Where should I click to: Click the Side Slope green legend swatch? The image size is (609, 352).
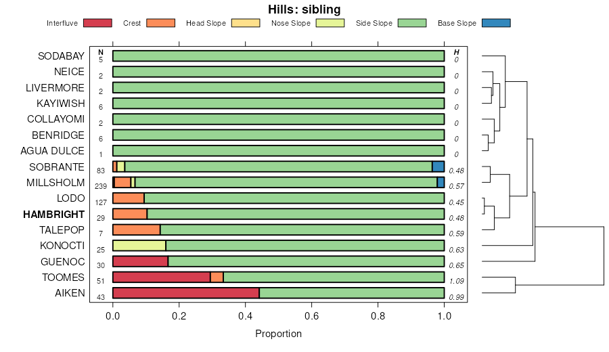click(x=411, y=23)
